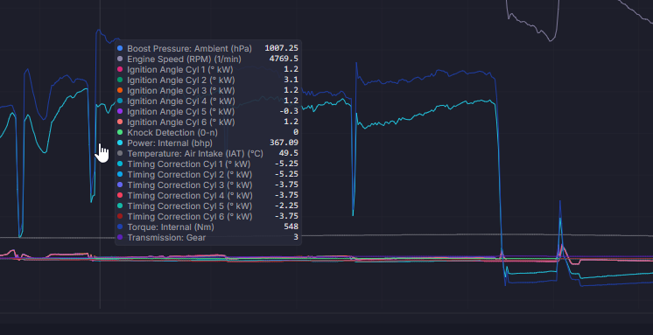653x335 pixels.
Task: Select the Ignition Angle Cyl 1 label
Action: pyautogui.click(x=180, y=69)
